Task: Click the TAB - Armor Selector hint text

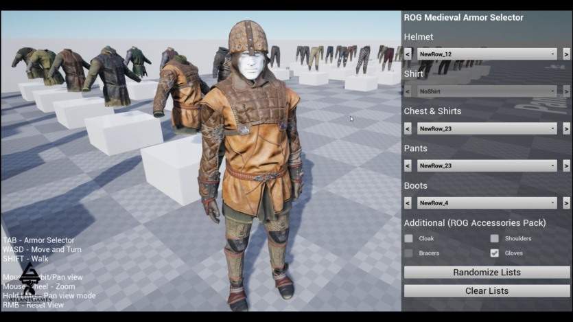Action: pyautogui.click(x=38, y=240)
